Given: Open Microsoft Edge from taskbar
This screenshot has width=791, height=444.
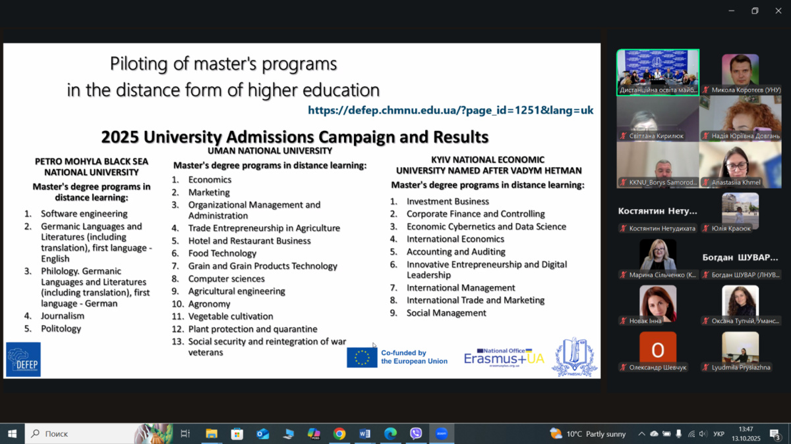Looking at the screenshot, I should pos(390,433).
